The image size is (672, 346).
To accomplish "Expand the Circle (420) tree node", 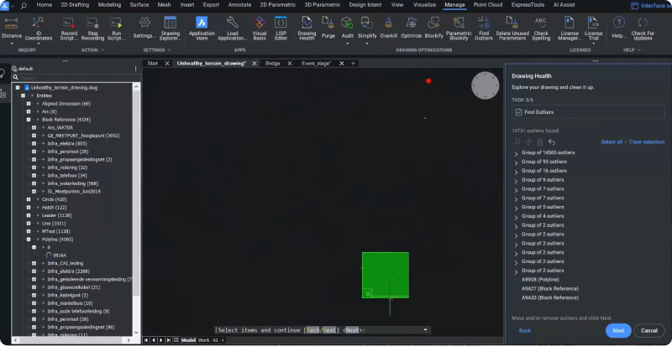I will [x=29, y=199].
